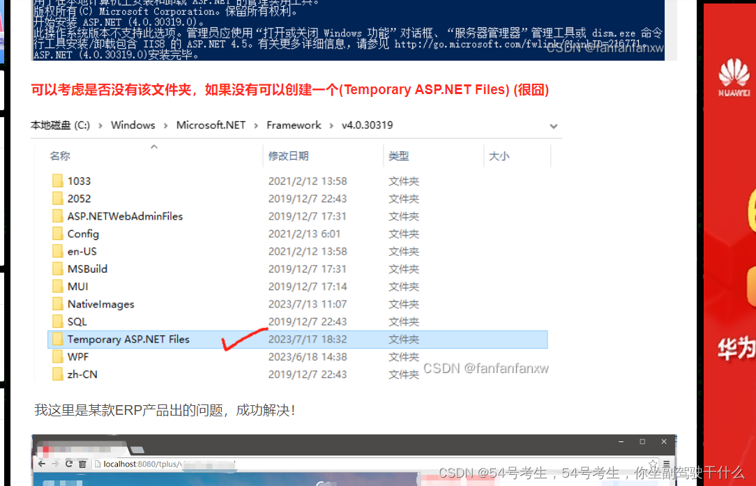Image resolution: width=756 pixels, height=486 pixels.
Task: Expand the address bar dropdown arrow
Action: tap(553, 126)
